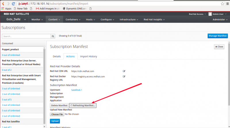Open the '1 out of 1' Satellite subscription

tap(7, 127)
